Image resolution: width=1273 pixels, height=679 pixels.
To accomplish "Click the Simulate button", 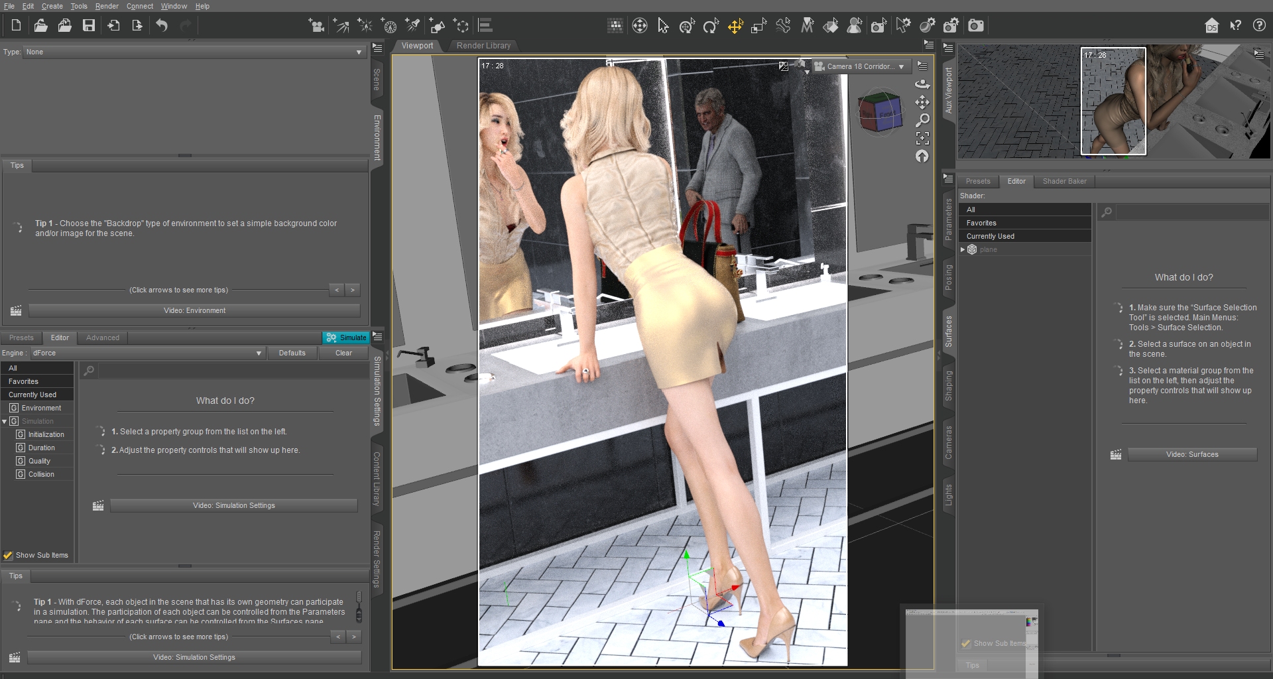I will [x=345, y=338].
